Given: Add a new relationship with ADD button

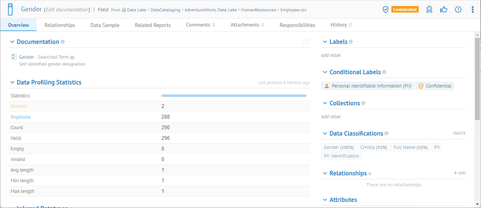Looking at the screenshot, I should click(x=459, y=173).
